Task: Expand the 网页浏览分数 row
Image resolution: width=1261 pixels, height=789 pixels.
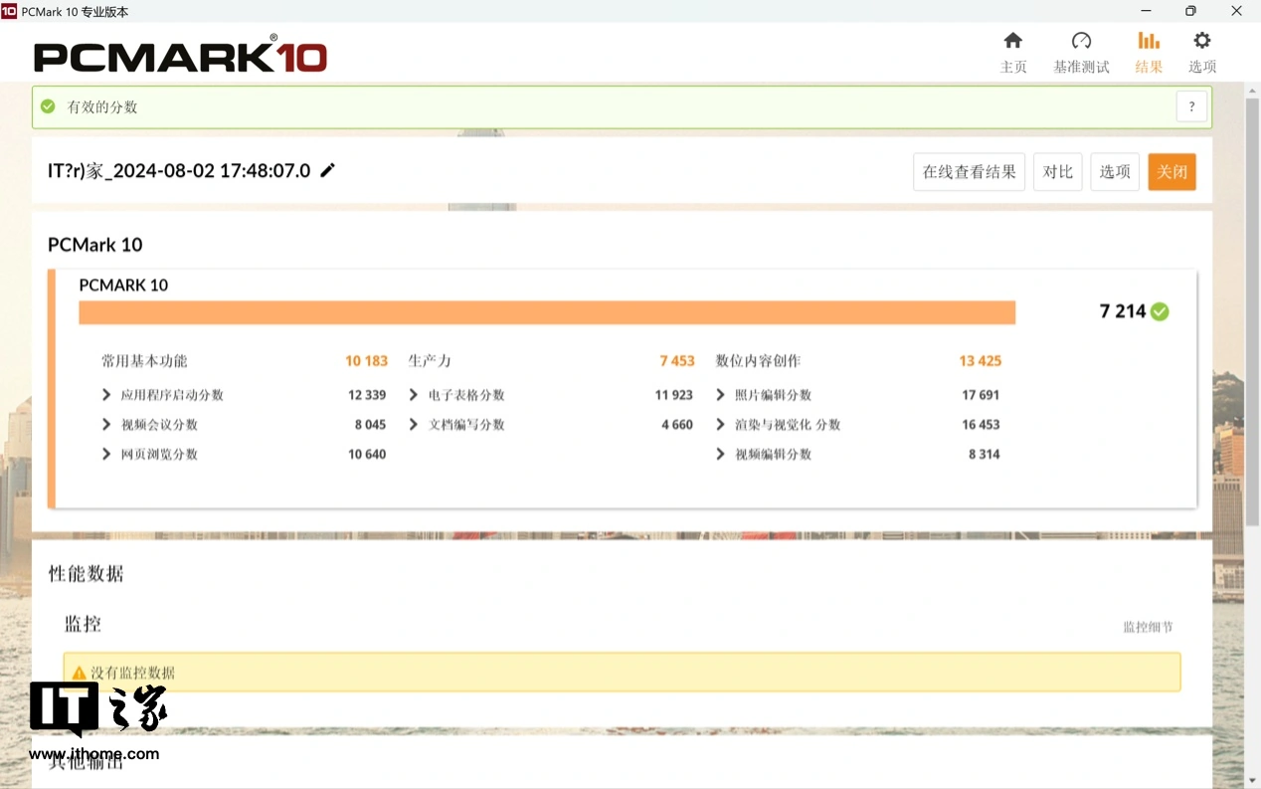Action: [106, 455]
